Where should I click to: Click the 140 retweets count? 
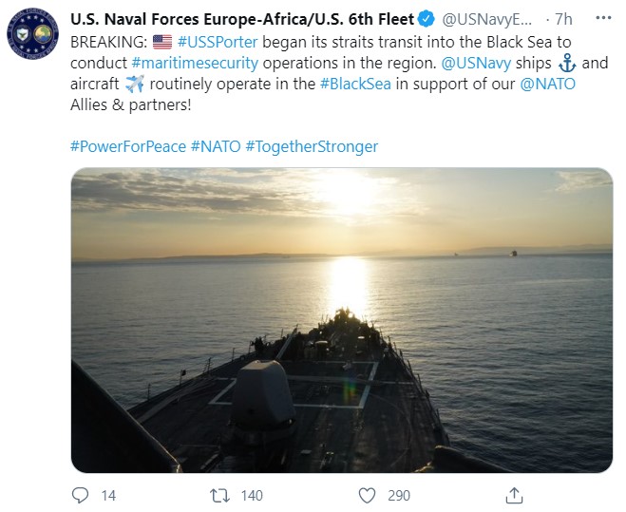(252, 495)
